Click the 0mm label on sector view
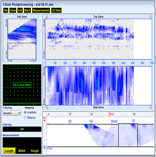The width and height of the screenshot is (156, 157). pyautogui.click(x=114, y=121)
